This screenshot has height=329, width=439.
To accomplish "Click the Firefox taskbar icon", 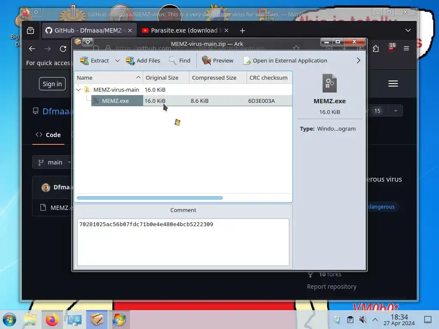I will 52,320.
